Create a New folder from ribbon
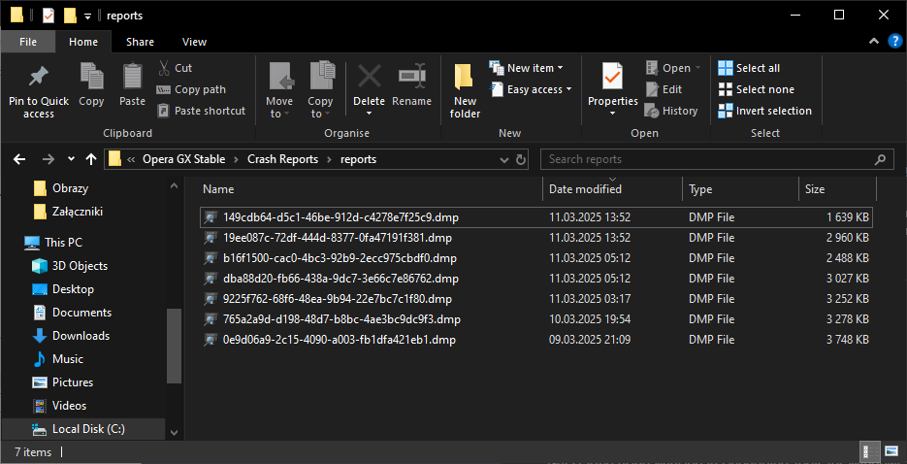The height and width of the screenshot is (464, 907). tap(465, 89)
